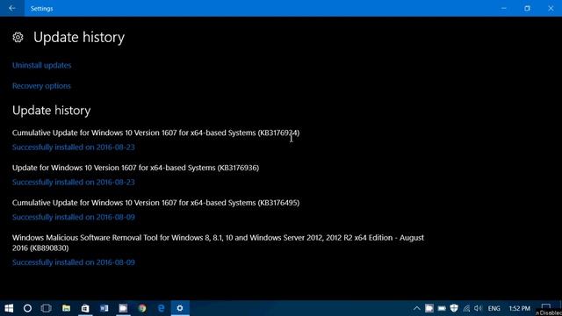Screen dimensions: 562x316
Task: Change the ENG input language indicator
Action: [494, 308]
